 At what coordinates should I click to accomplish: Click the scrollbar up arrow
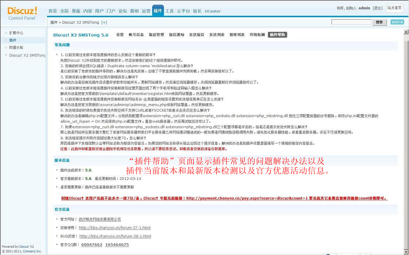tap(406, 32)
